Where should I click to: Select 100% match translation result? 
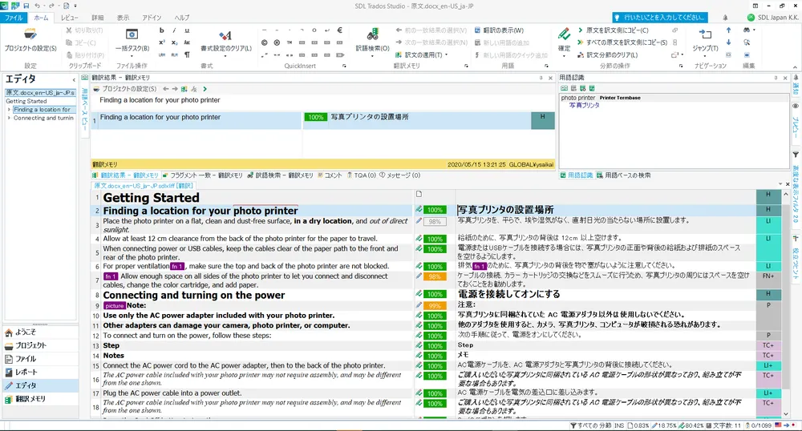coord(322,120)
